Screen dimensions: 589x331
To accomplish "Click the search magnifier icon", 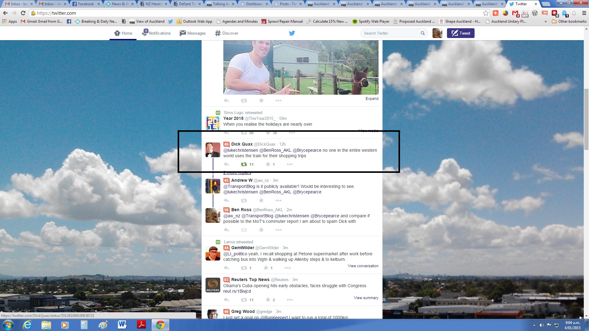I will (422, 33).
